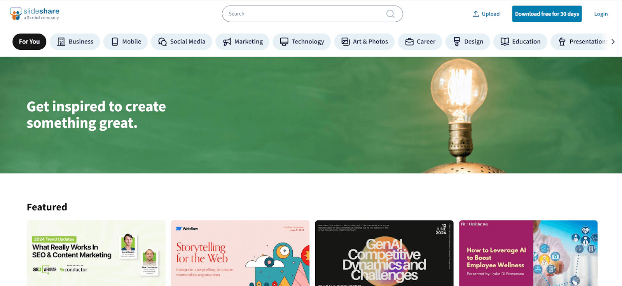
Task: Click the Education open book icon
Action: pyautogui.click(x=505, y=42)
